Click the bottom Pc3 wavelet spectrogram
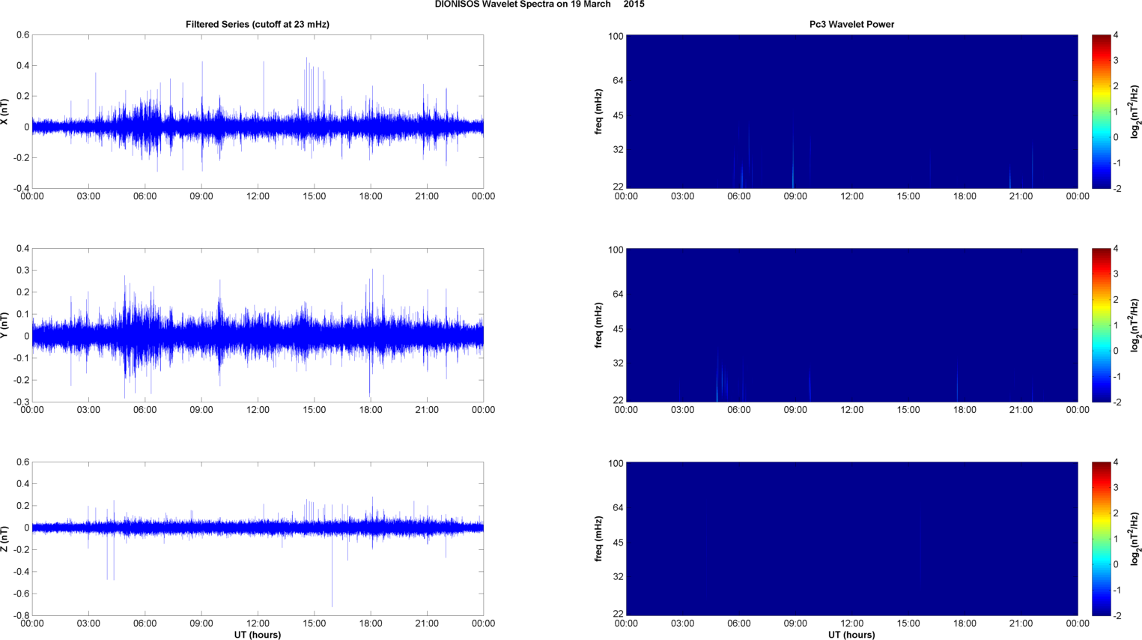The width and height of the screenshot is (1142, 640). coord(851,539)
